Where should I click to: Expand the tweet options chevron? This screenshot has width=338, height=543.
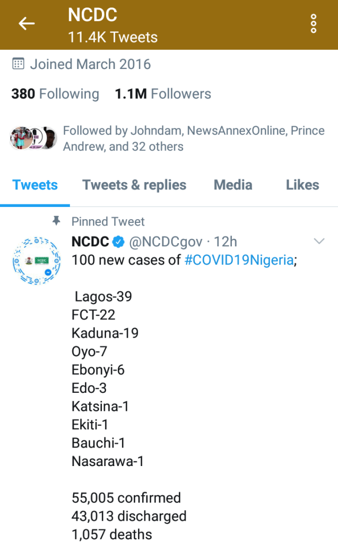click(x=319, y=242)
